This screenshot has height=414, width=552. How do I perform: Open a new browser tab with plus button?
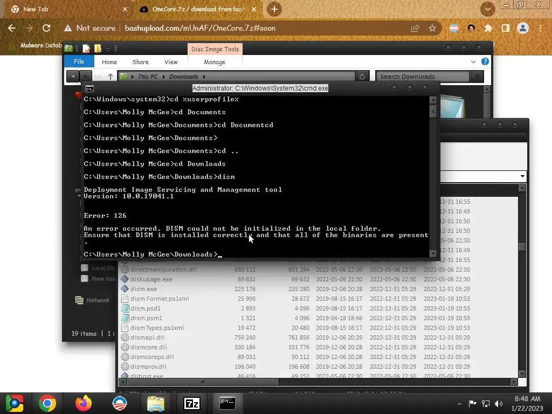tap(274, 9)
